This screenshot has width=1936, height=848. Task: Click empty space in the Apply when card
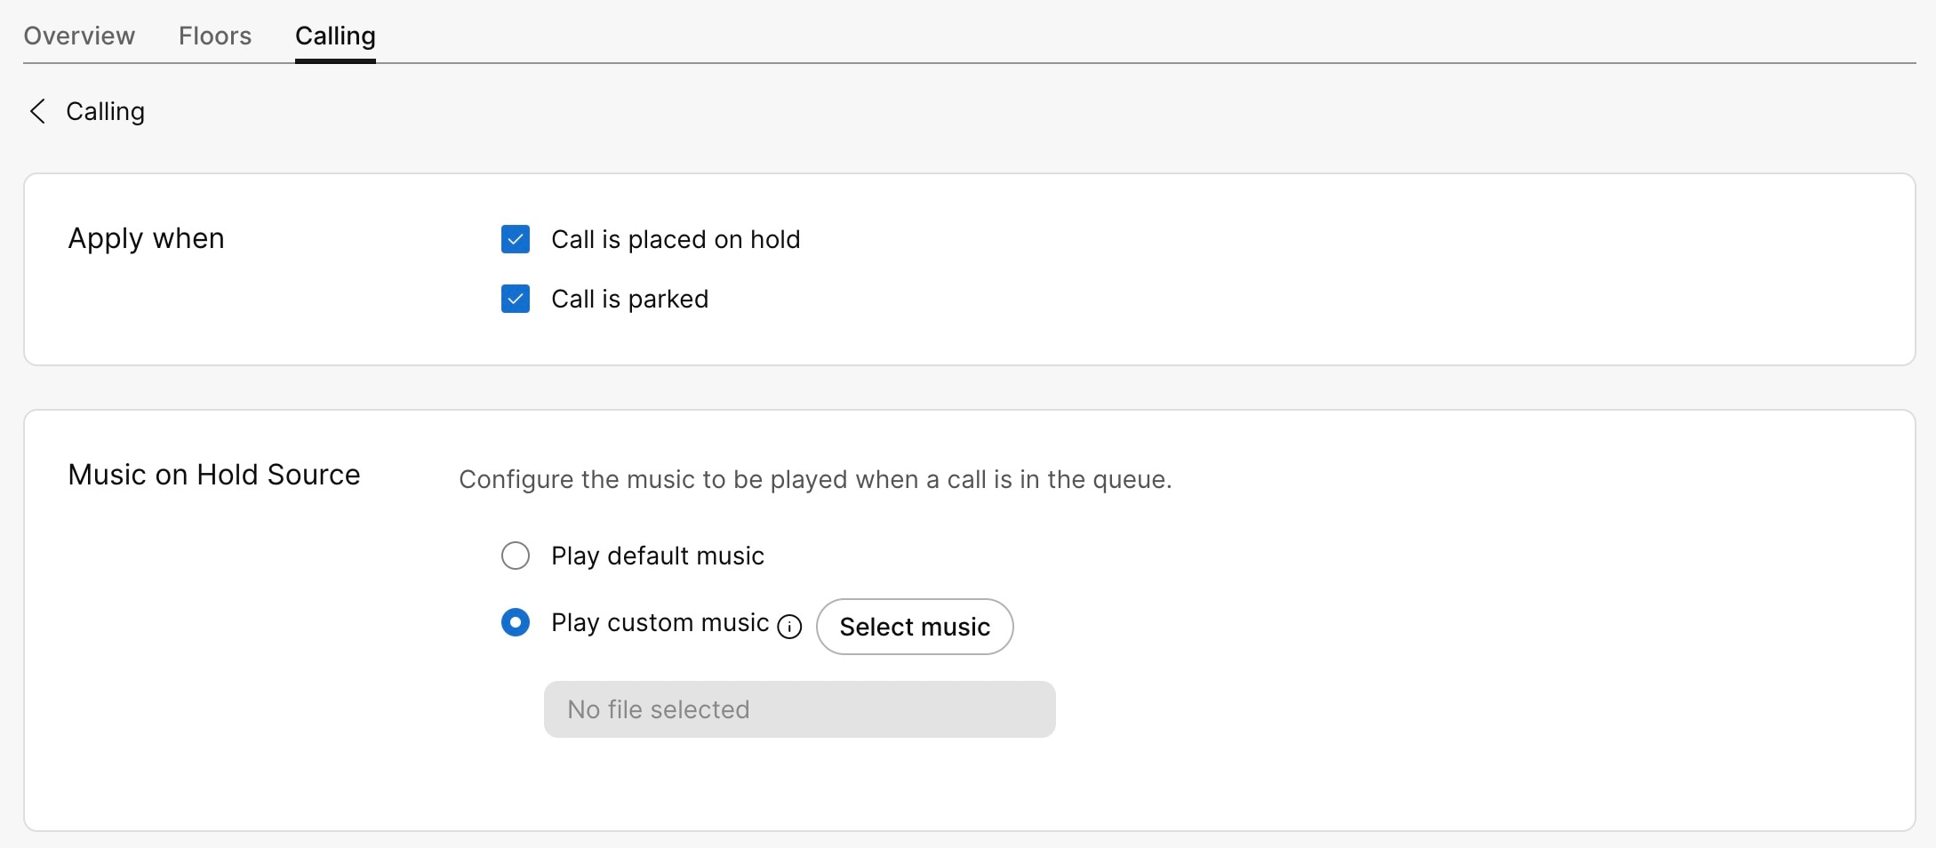(x=1333, y=267)
